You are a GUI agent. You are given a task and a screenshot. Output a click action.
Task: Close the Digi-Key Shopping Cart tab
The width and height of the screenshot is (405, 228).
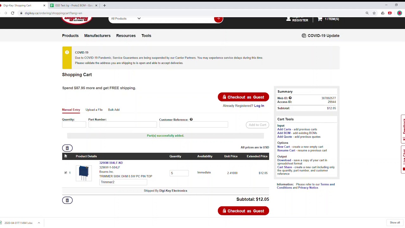coord(44,5)
